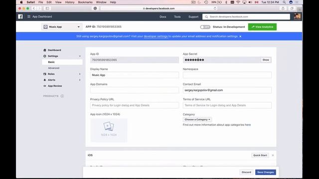
Task: Open the View menu
Action: [x=58, y=2]
